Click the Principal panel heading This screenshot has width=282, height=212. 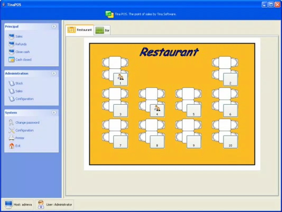12,26
